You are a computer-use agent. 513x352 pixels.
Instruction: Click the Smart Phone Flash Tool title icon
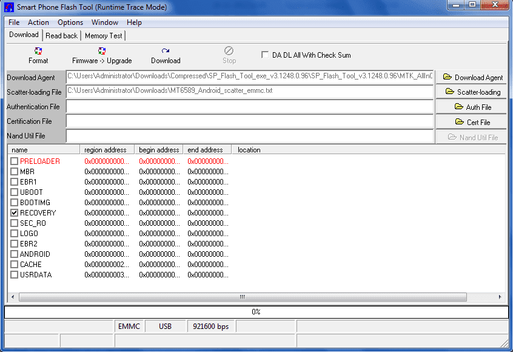click(9, 7)
